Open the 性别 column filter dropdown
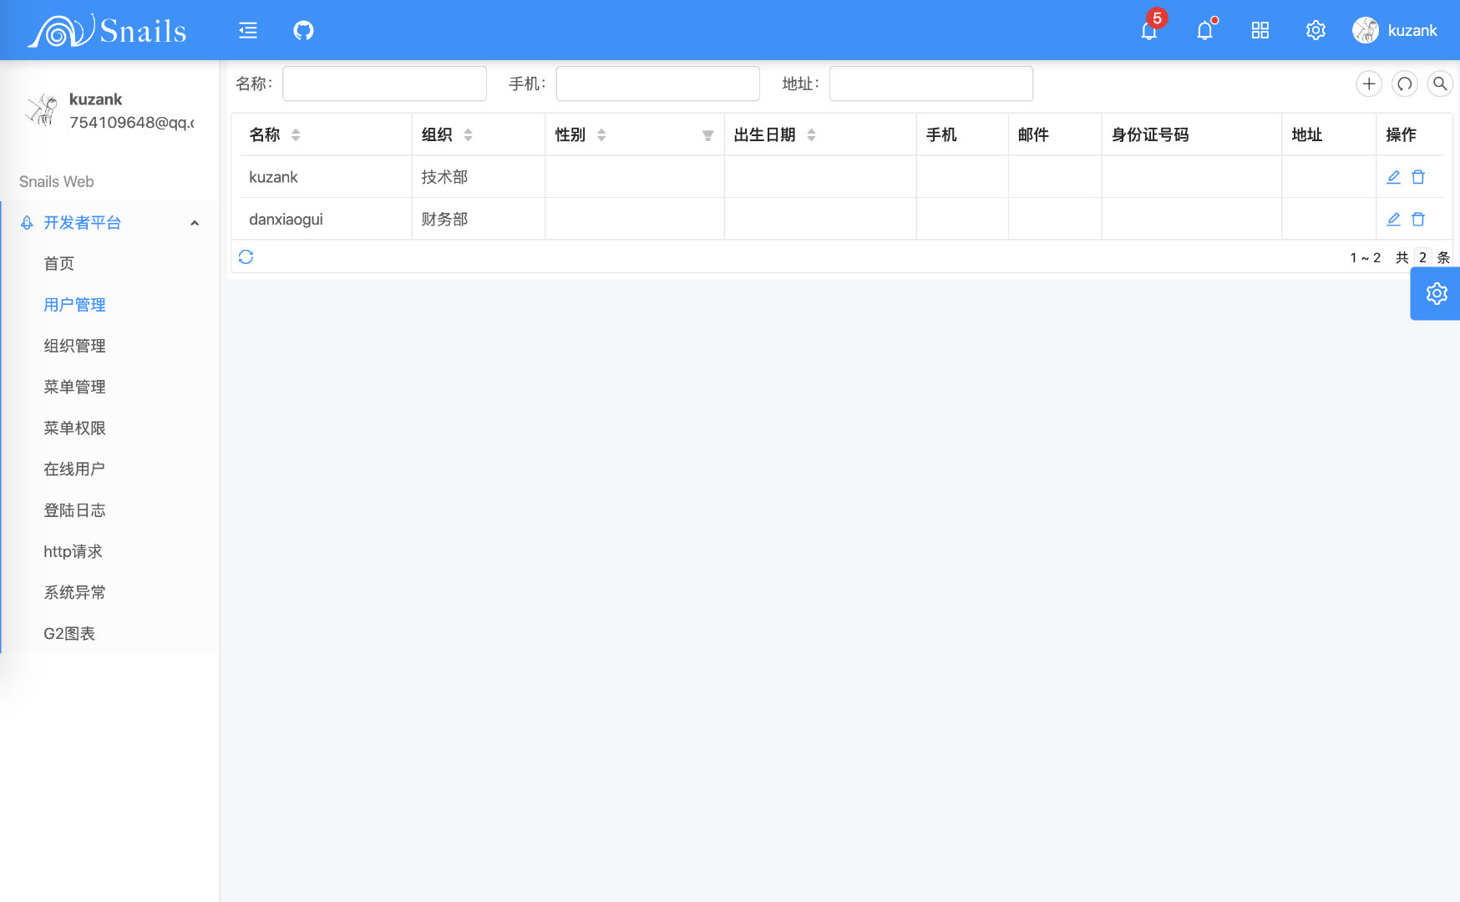 707,135
